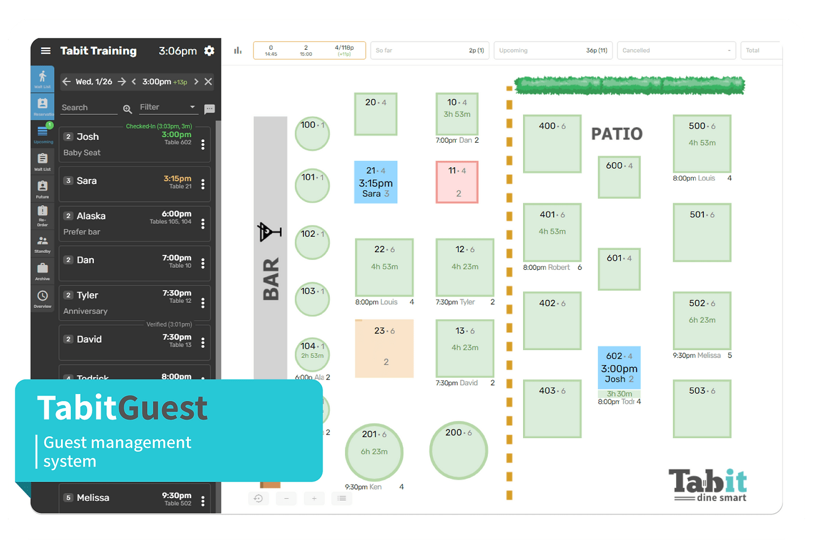Viewport: 813px width, 559px height.
Task: Select Melissa 9:30pm reservation row
Action: (134, 499)
